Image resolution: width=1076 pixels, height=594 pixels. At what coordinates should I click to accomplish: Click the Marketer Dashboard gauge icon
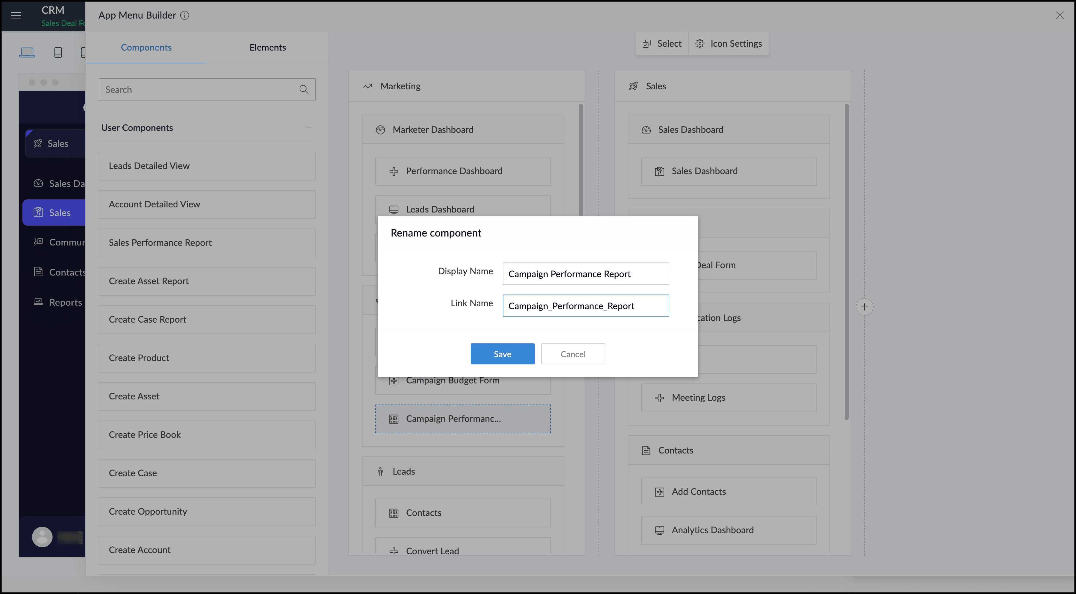[x=380, y=129]
